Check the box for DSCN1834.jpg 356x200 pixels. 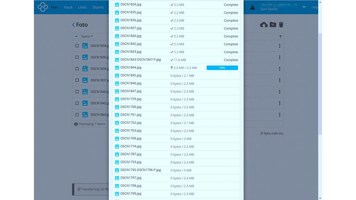pyautogui.click(x=77, y=46)
